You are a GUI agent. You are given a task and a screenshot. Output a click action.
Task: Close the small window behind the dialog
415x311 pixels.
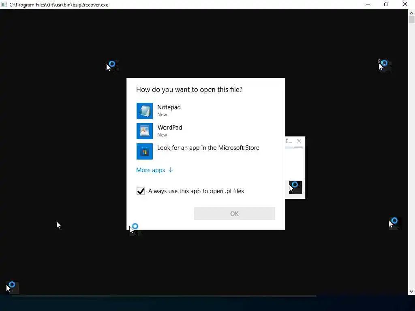pos(299,141)
